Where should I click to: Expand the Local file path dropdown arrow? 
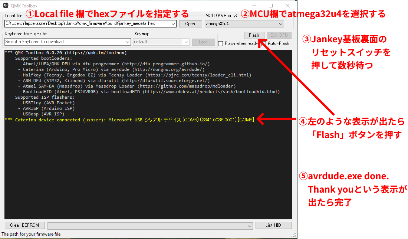click(x=173, y=24)
